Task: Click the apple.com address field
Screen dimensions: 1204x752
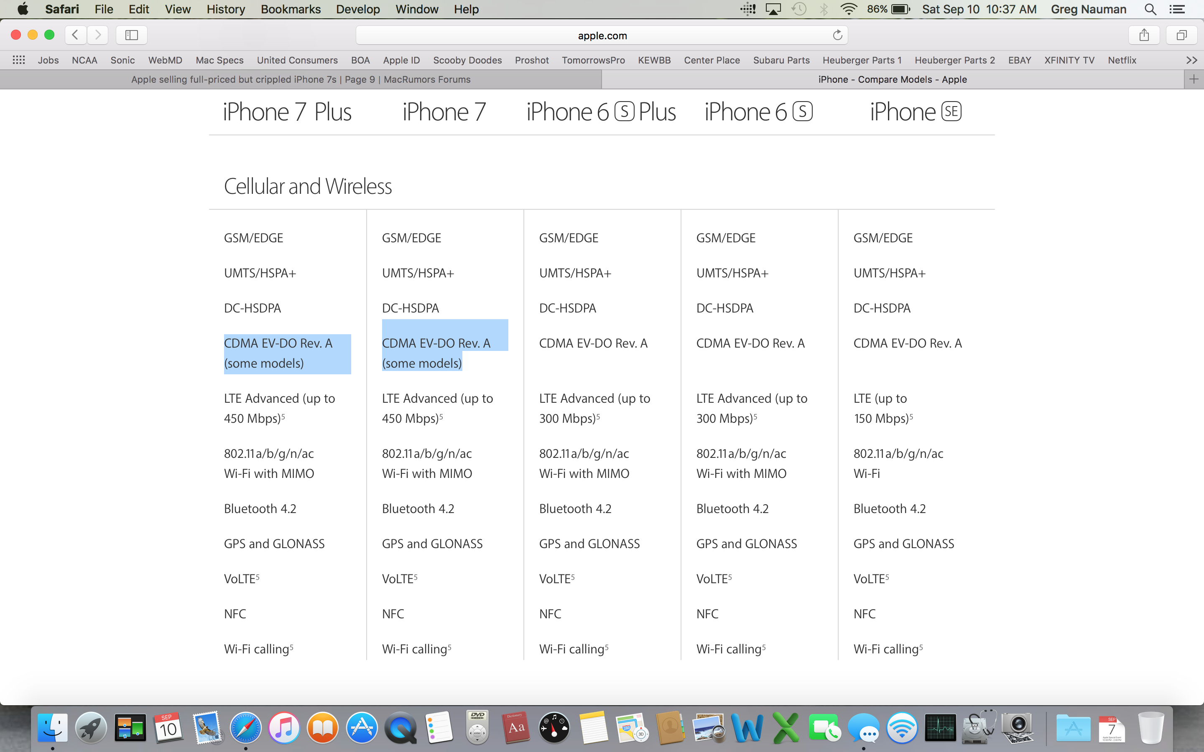Action: coord(602,35)
